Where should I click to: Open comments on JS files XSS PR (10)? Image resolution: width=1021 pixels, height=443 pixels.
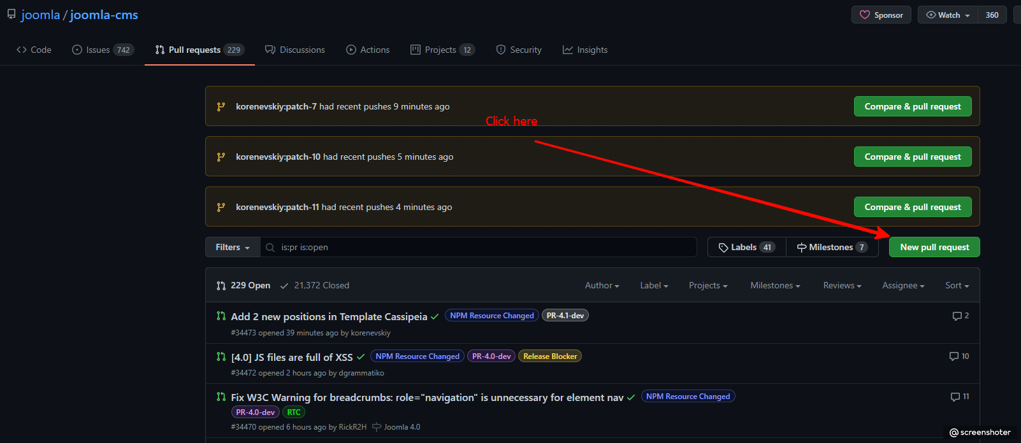pos(959,356)
